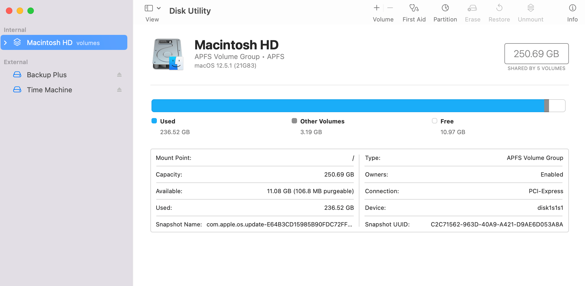
Task: Click the 10.97 GB Free value
Action: (453, 132)
